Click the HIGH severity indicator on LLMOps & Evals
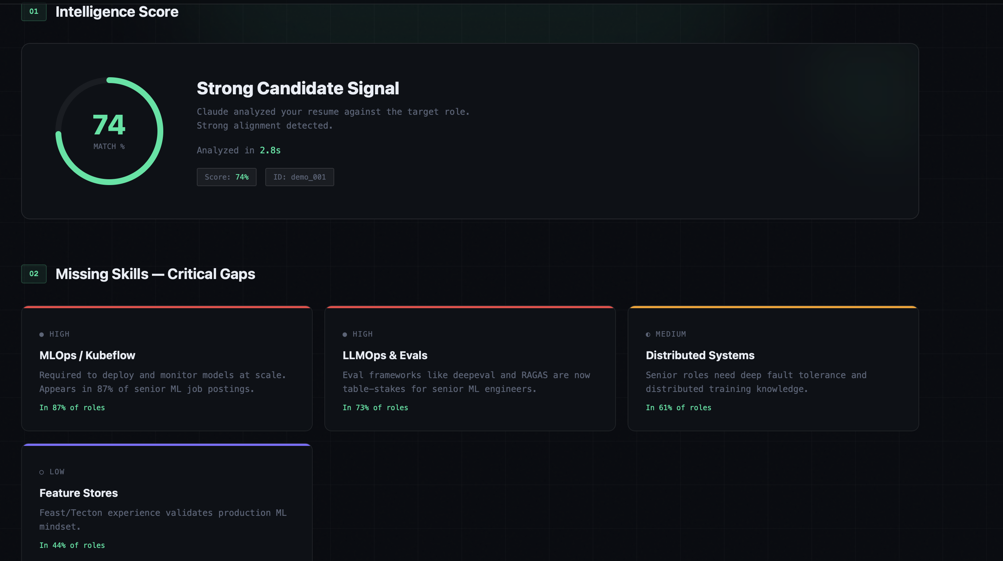The height and width of the screenshot is (561, 1003). tap(345, 334)
